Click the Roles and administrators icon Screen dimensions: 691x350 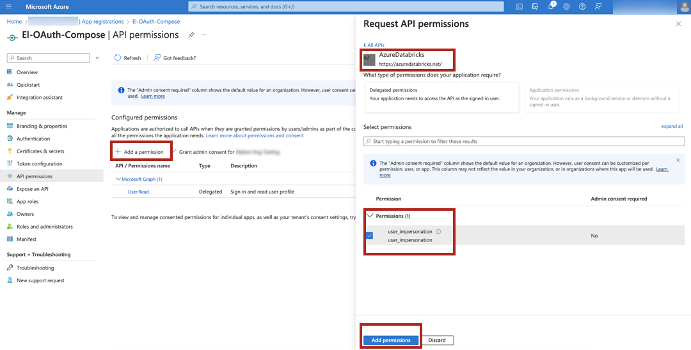point(10,227)
